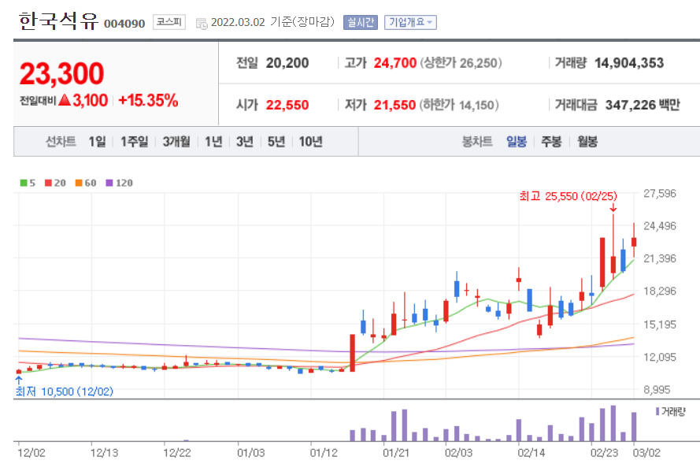Switch to 월봉 monthly candle chart

point(587,142)
